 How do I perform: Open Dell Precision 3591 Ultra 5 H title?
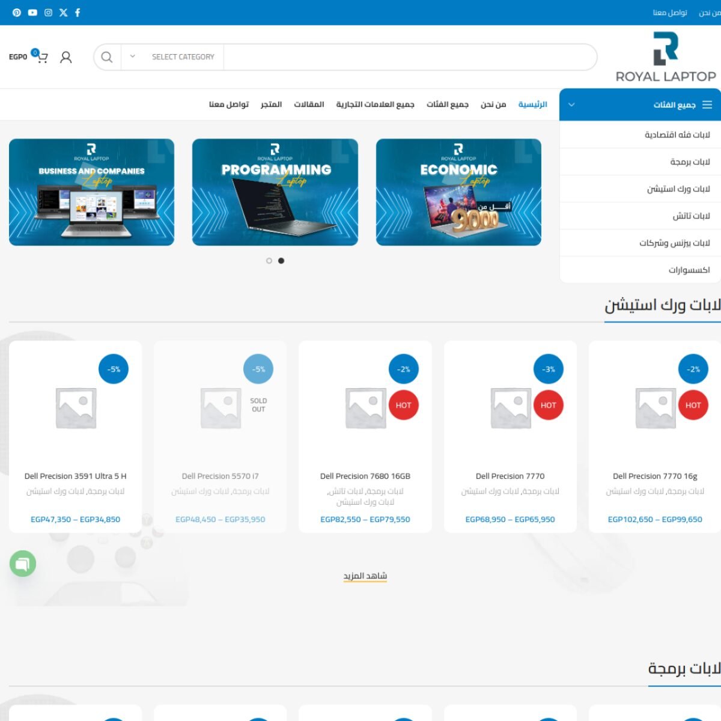(76, 476)
